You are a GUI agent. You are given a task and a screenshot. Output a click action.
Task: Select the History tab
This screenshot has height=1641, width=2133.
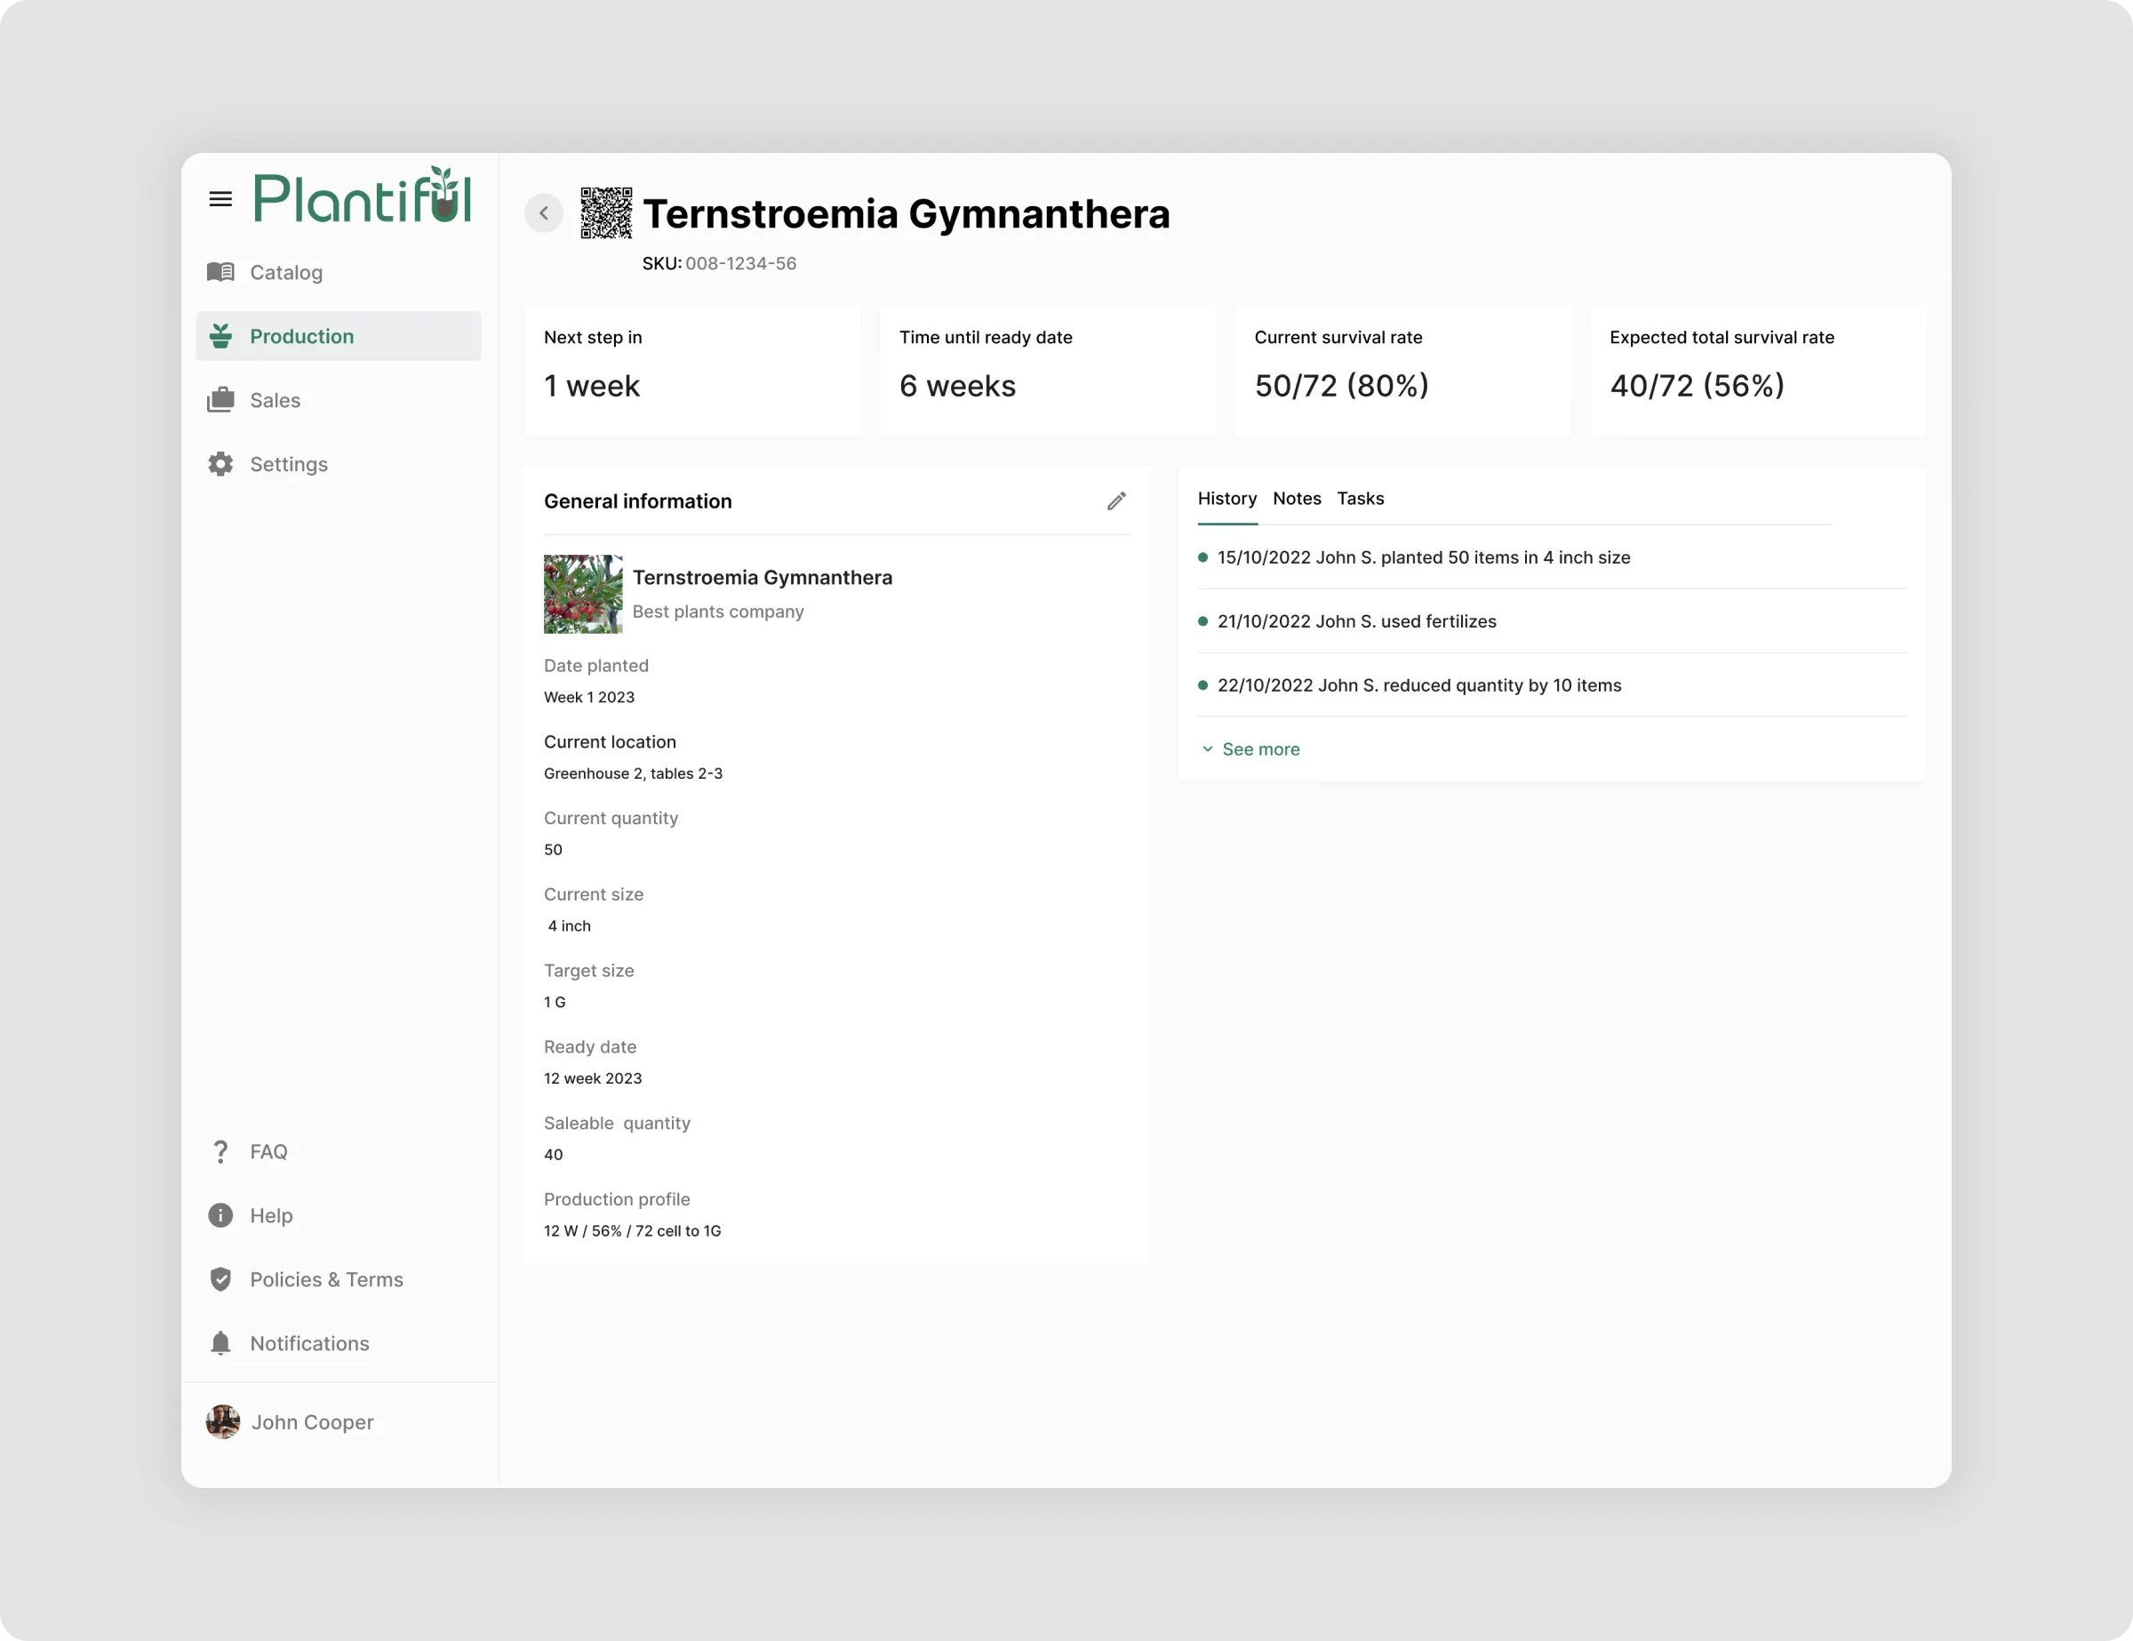pos(1226,498)
